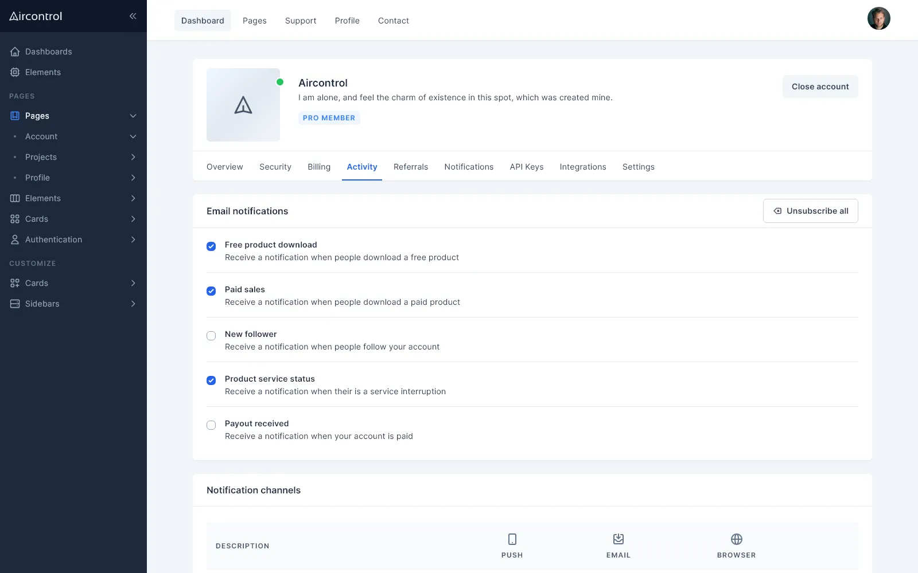Screen dimensions: 918x573
Task: Open the Overview tab
Action: tap(225, 167)
